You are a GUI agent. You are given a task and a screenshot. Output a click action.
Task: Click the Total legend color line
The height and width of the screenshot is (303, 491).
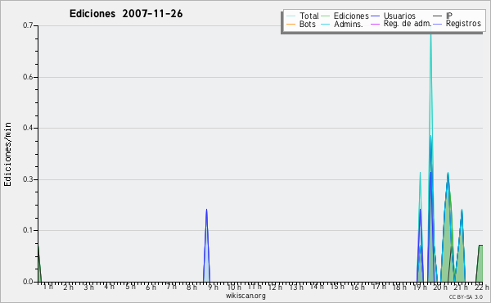[x=291, y=16]
